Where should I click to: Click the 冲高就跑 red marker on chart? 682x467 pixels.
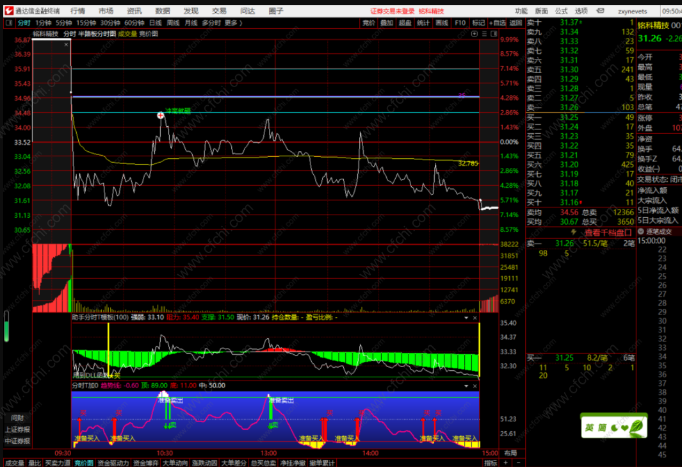161,115
